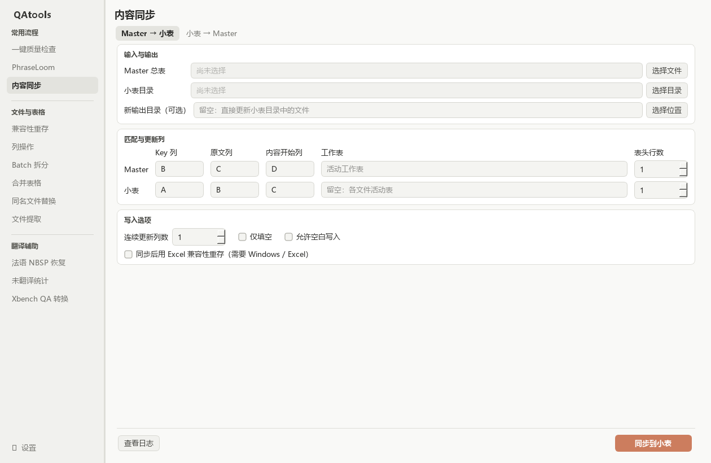This screenshot has width=711, height=463.
Task: Switch to the Master → 小表 tab
Action: [147, 33]
